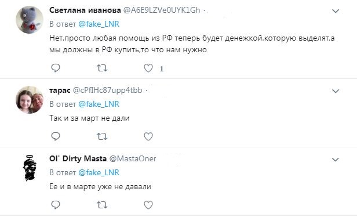The width and height of the screenshot is (357, 217).
Task: Expand options chevron on Светлана иванова's tweet
Action: (x=336, y=11)
